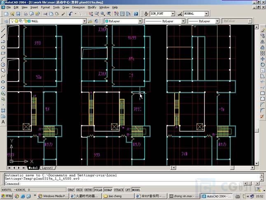Click the first layout tab arrow
The width and height of the screenshot is (266, 200).
click(x=9, y=168)
